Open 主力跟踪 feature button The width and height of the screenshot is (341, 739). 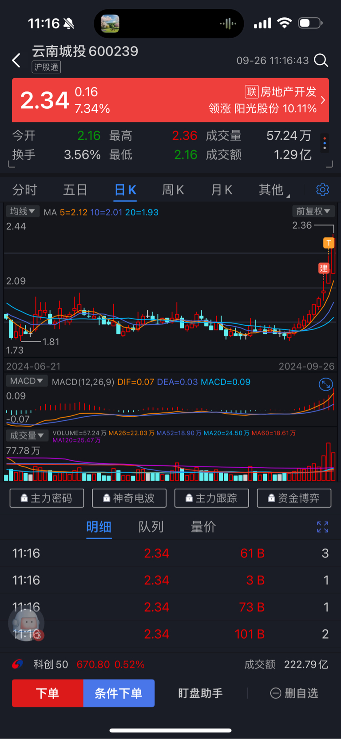click(x=212, y=498)
